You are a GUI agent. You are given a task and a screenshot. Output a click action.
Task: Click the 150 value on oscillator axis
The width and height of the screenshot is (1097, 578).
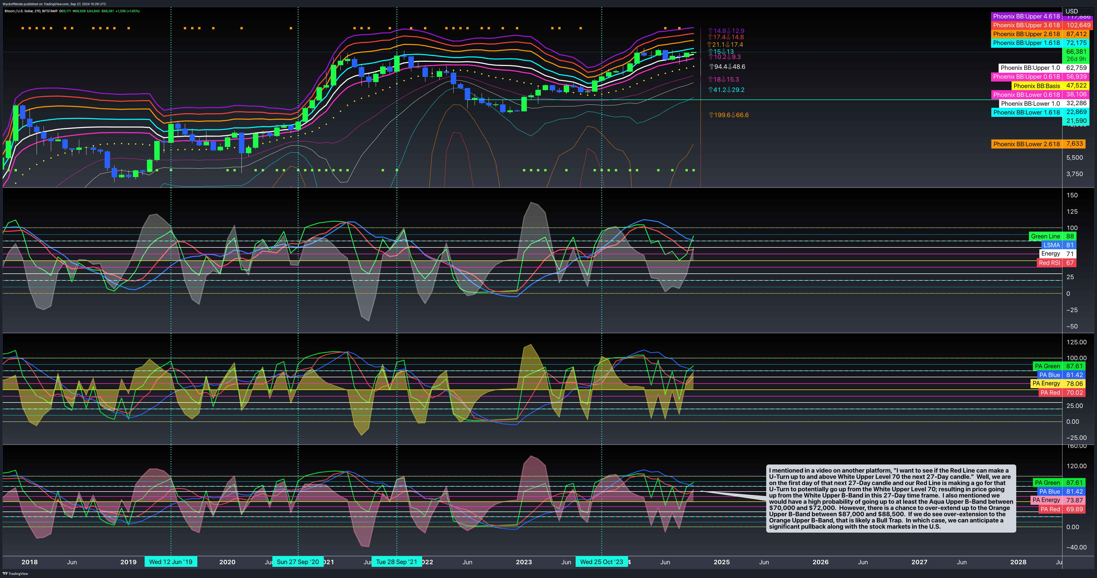(1072, 195)
